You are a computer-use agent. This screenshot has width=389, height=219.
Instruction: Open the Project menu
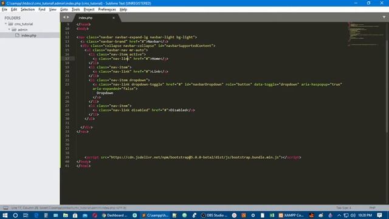pyautogui.click(x=89, y=10)
